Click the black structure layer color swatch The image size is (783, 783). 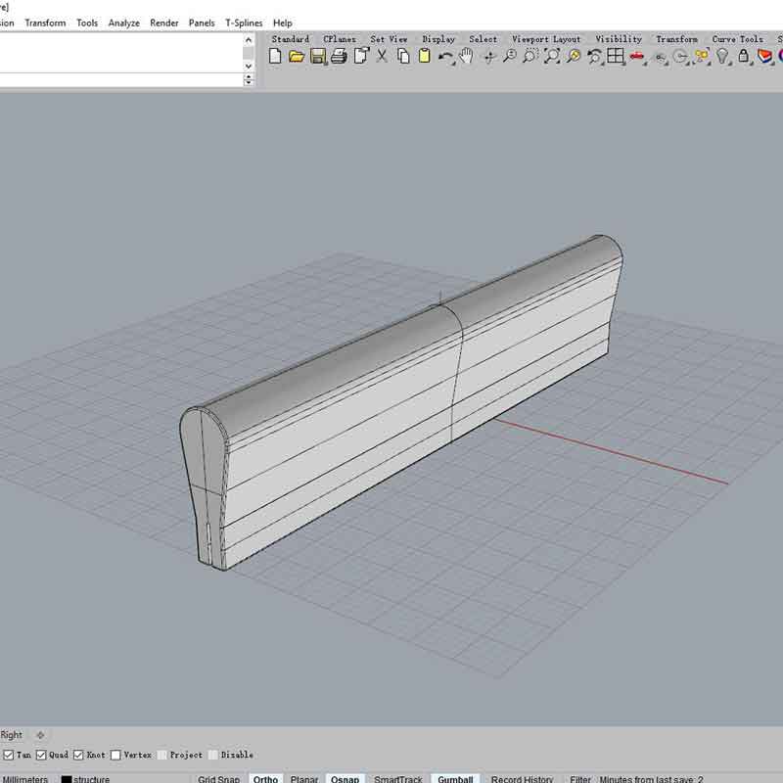coord(67,779)
